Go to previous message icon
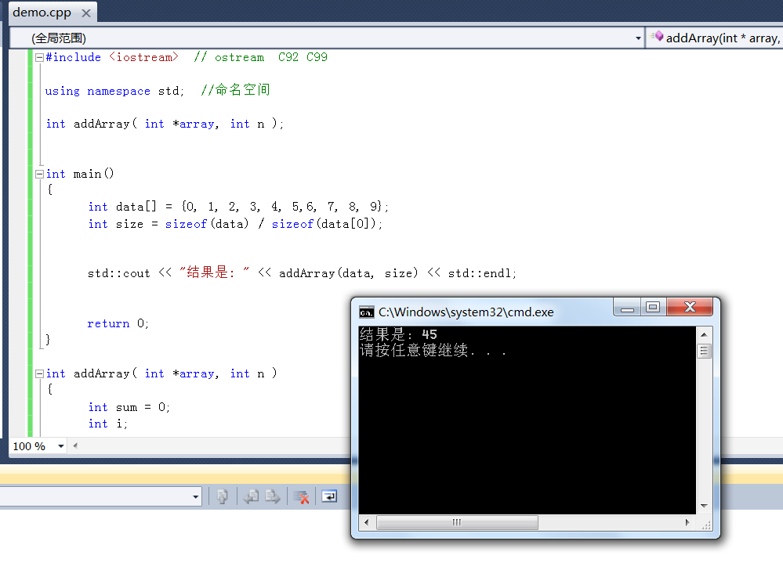The image size is (783, 577). coord(251,496)
